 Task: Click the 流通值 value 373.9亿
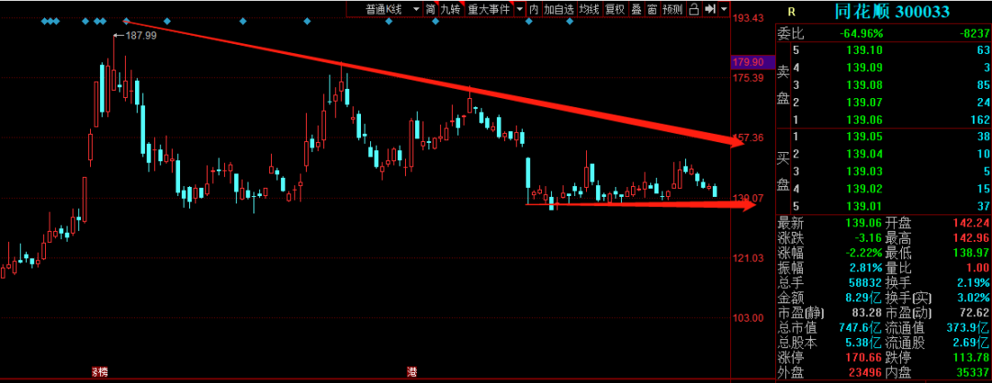coord(969,327)
